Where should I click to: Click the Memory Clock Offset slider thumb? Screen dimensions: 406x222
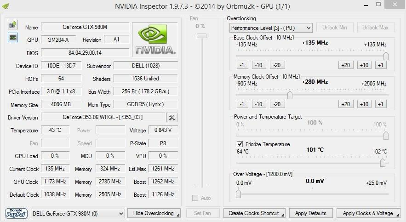tap(290, 95)
